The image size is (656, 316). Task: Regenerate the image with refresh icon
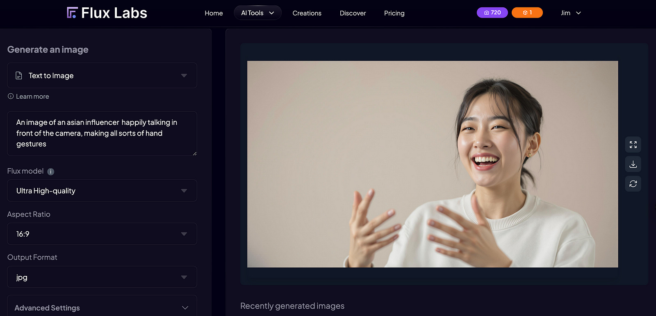pyautogui.click(x=633, y=184)
